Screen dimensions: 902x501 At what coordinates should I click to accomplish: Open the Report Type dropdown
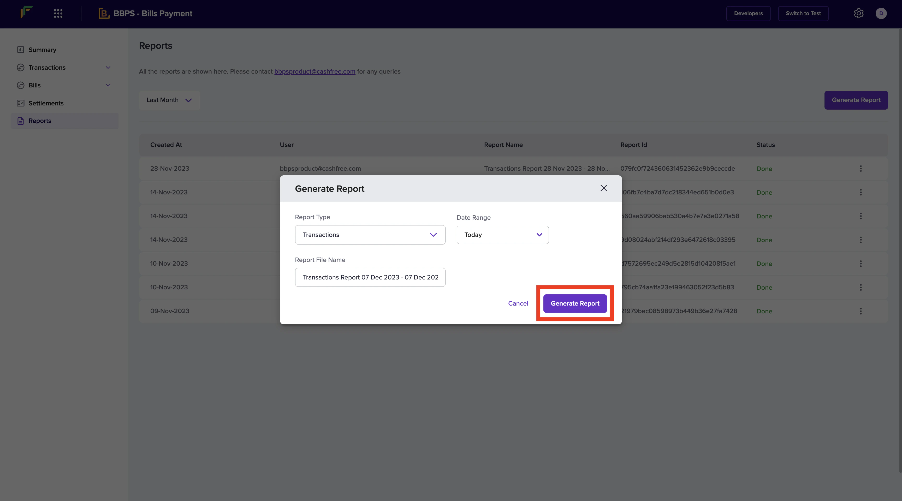coord(370,235)
